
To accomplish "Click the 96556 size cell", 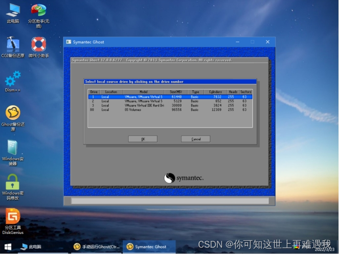I will click(x=177, y=109).
